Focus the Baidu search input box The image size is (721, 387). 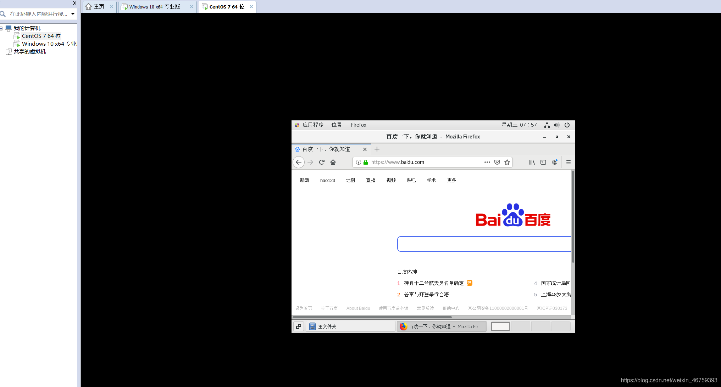tap(484, 244)
